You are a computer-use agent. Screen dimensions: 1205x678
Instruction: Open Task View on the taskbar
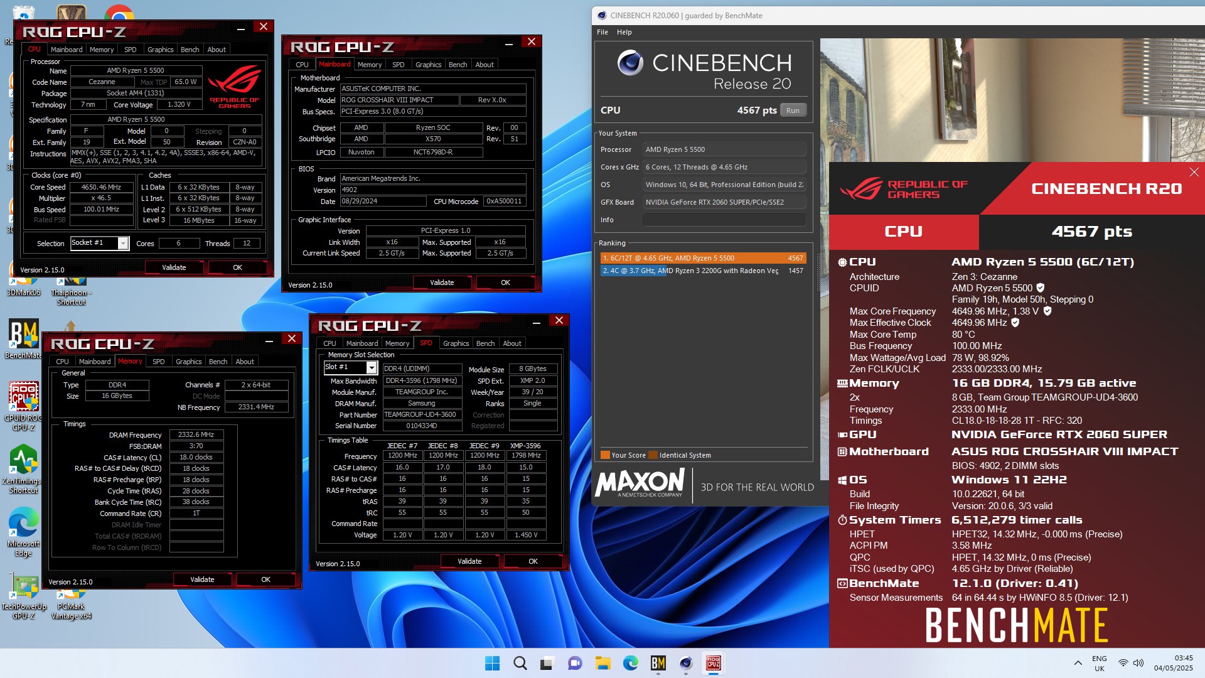point(547,663)
